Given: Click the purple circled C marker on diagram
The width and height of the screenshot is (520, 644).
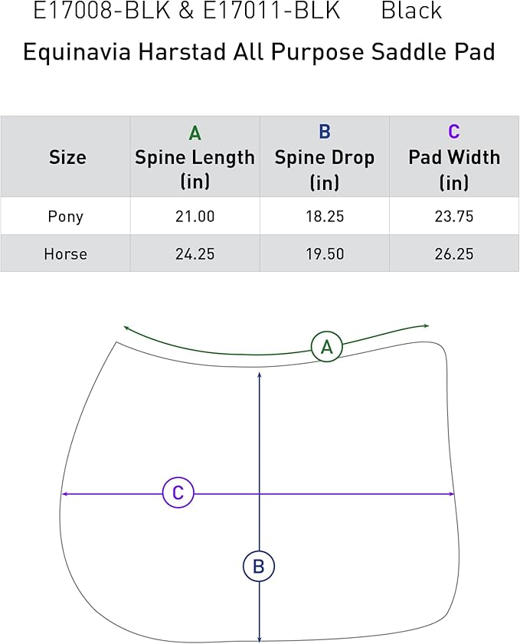Looking at the screenshot, I should coord(178,493).
